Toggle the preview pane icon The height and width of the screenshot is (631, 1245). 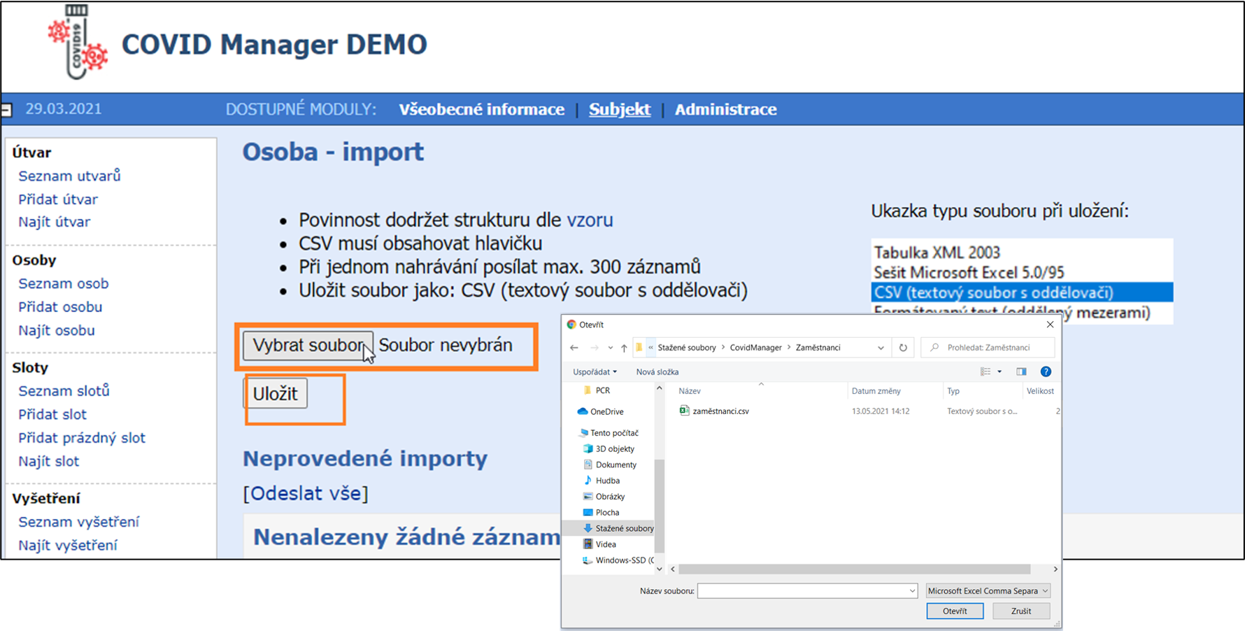point(1021,371)
